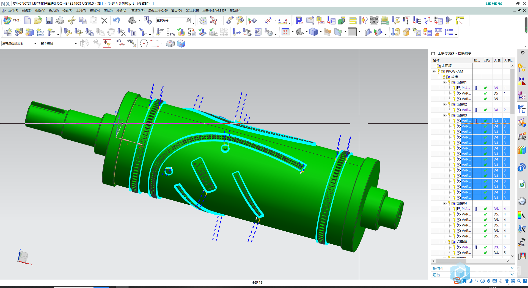Open the 浩强工具v2.60 menu
This screenshot has width=528, height=288.
coord(158,10)
